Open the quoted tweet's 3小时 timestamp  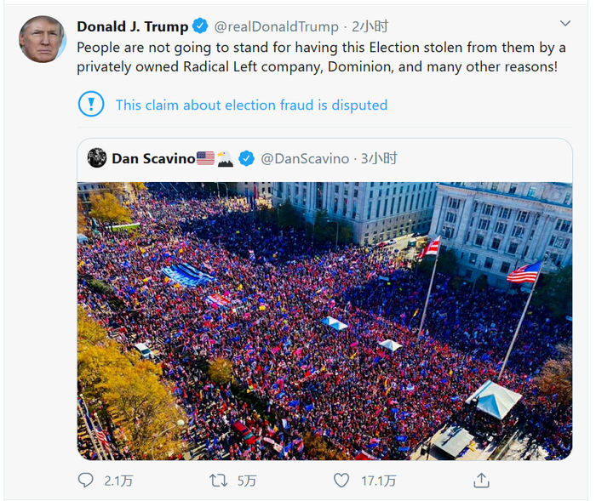click(x=379, y=158)
